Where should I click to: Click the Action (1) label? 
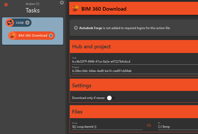click(x=33, y=4)
